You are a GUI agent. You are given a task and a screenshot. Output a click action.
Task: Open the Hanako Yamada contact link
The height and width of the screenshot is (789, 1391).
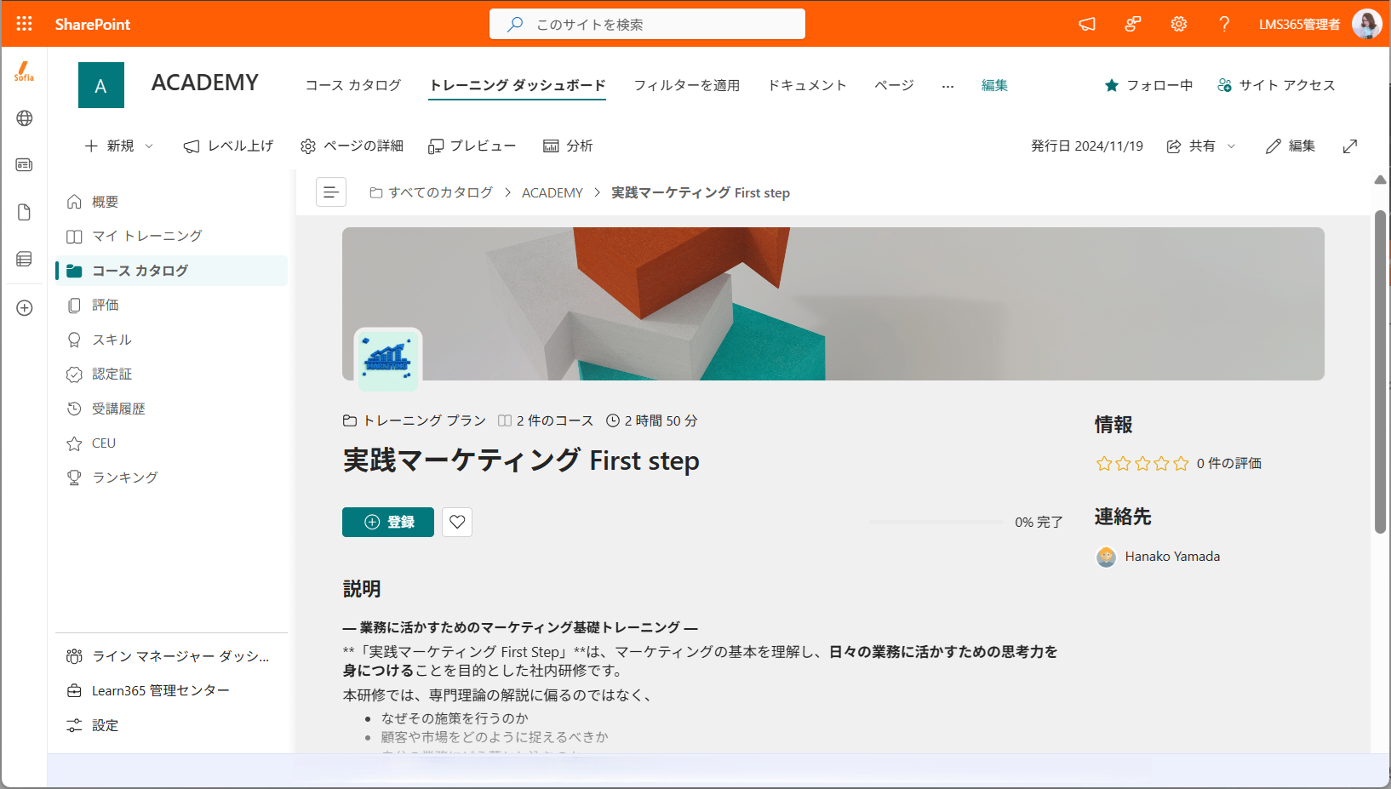coord(1172,557)
